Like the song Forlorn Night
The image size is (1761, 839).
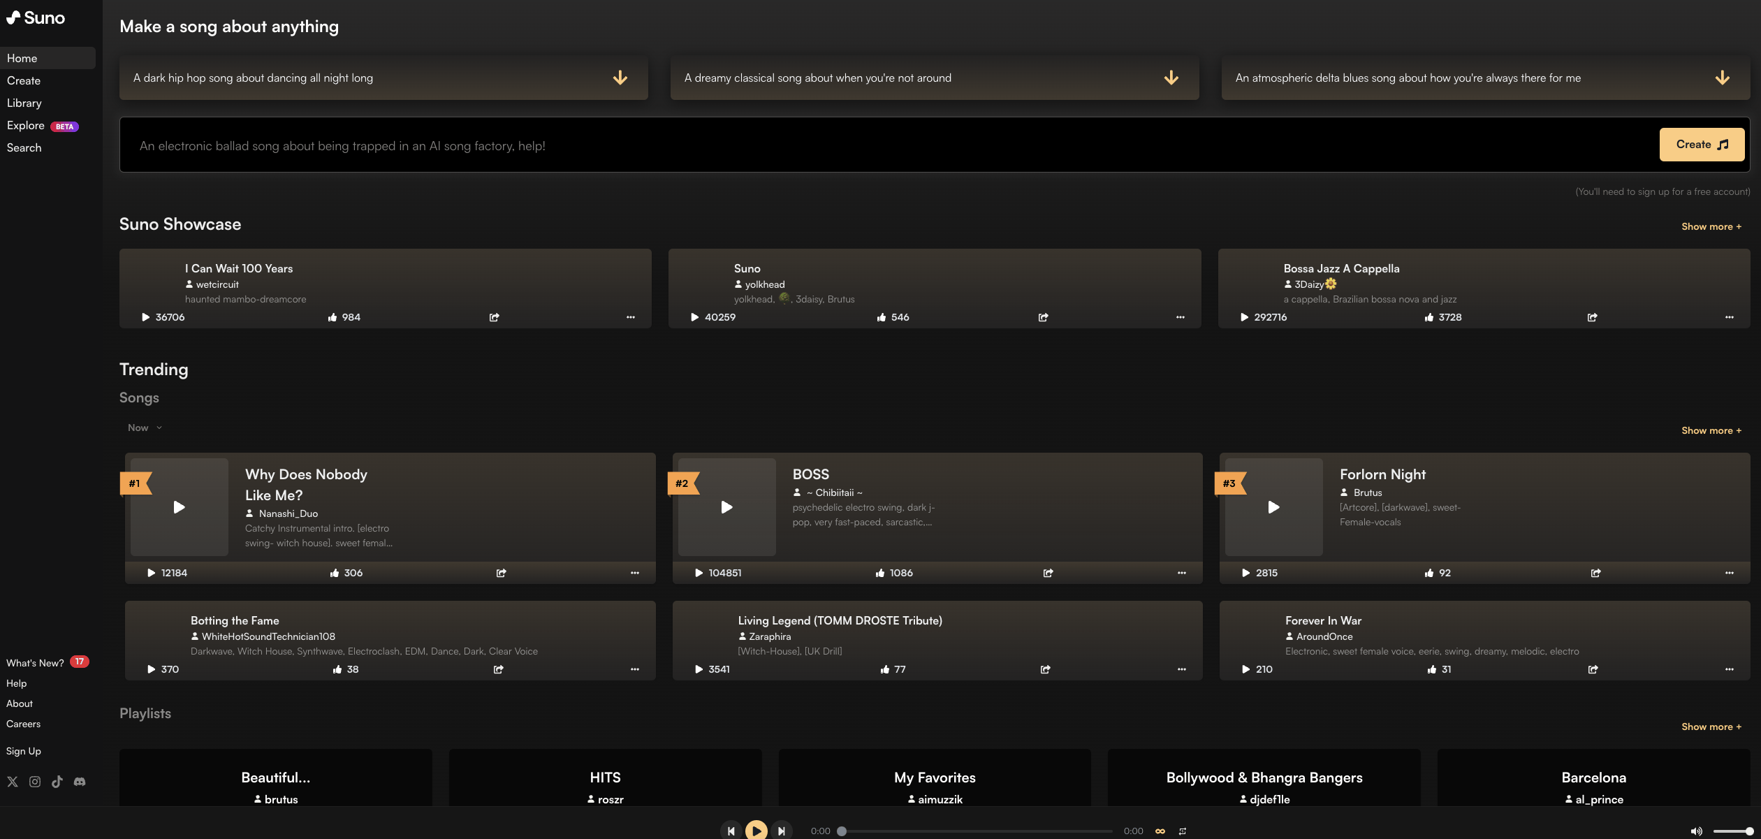pos(1429,573)
